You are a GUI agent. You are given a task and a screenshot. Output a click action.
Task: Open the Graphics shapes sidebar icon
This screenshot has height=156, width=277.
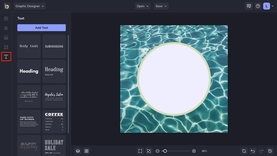coord(6,47)
